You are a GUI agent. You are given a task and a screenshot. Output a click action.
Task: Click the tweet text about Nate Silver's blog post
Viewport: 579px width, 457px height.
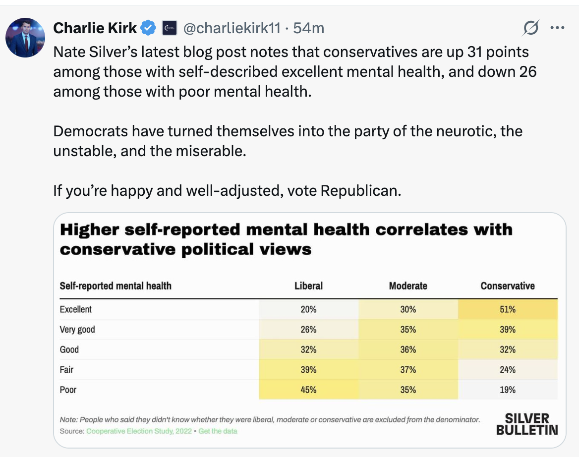point(294,72)
